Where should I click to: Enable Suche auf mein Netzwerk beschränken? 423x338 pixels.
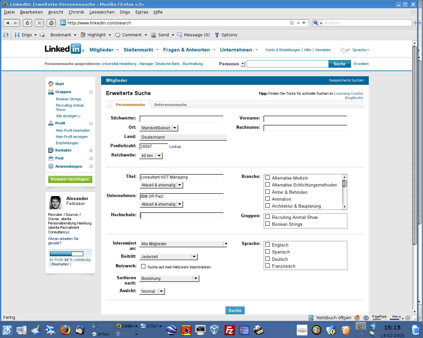tap(143, 266)
